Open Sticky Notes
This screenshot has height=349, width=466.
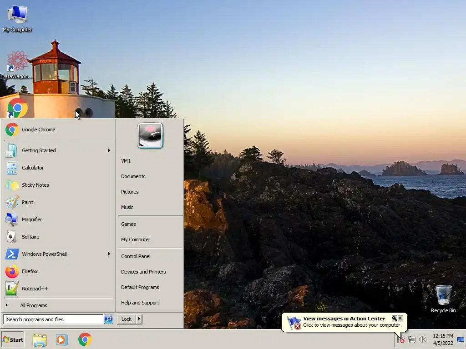click(59, 185)
